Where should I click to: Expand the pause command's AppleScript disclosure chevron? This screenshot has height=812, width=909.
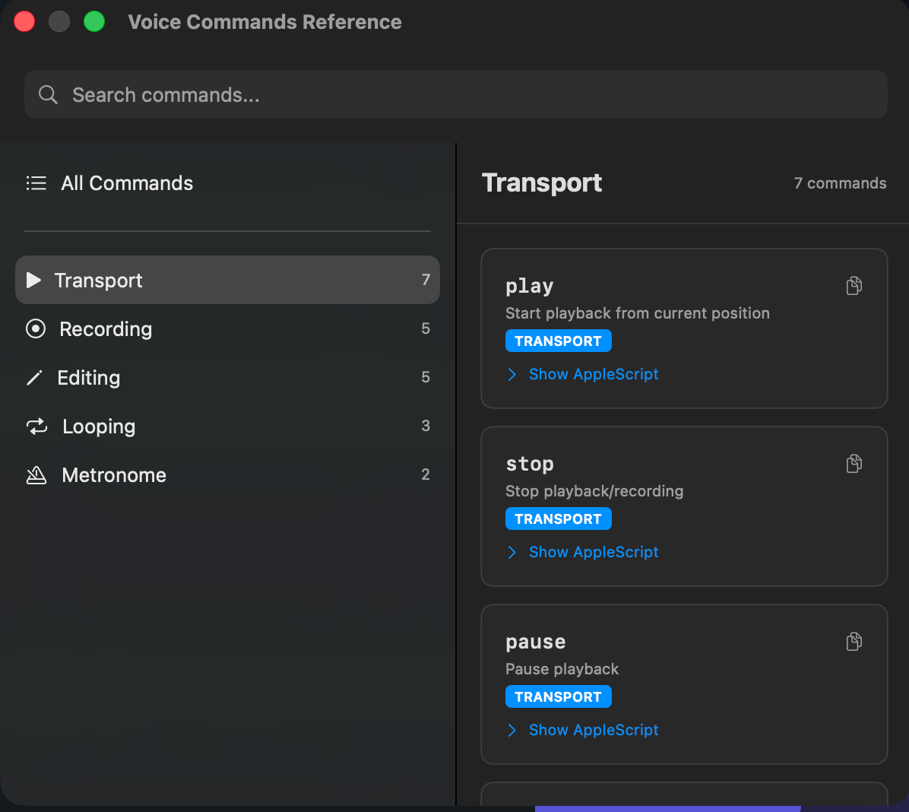click(512, 730)
